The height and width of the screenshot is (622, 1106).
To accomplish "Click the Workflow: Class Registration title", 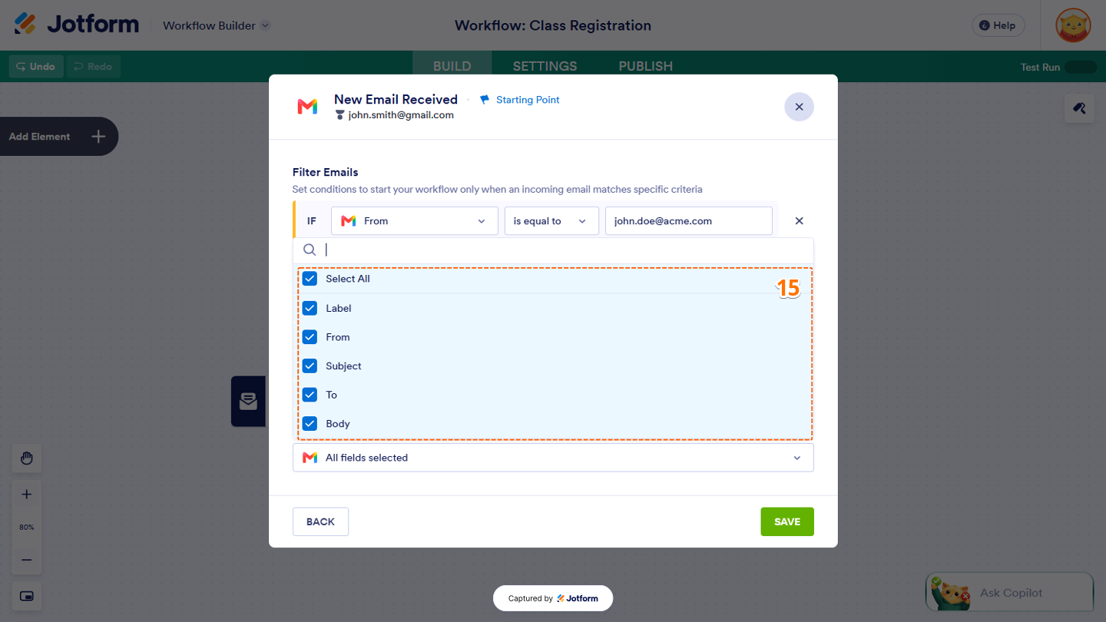I will (x=553, y=25).
